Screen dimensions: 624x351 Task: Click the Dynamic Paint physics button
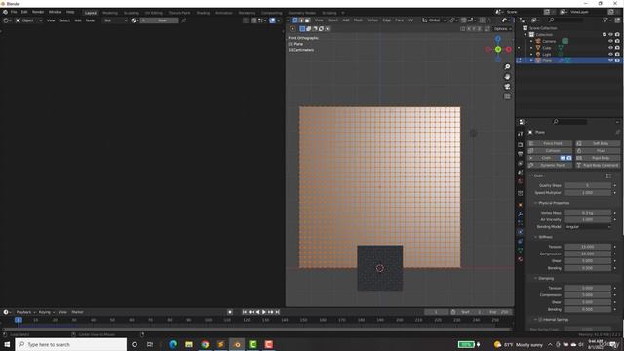pos(550,165)
